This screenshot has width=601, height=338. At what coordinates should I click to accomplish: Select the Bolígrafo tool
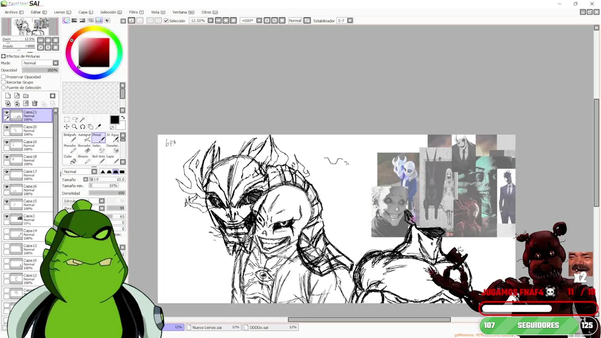point(70,137)
